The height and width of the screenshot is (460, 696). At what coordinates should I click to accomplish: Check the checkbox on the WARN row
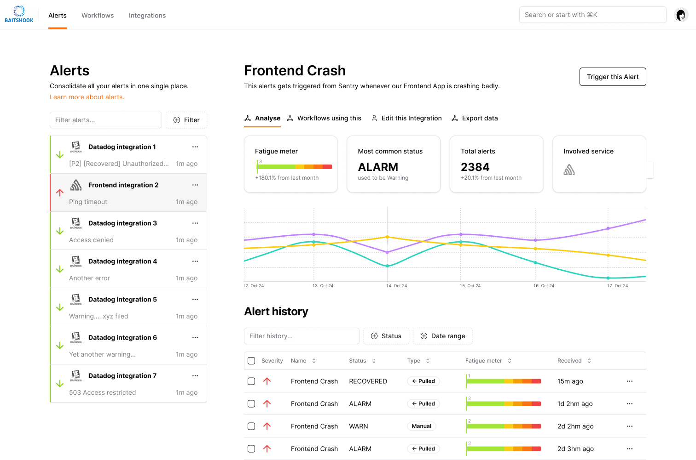coord(251,426)
